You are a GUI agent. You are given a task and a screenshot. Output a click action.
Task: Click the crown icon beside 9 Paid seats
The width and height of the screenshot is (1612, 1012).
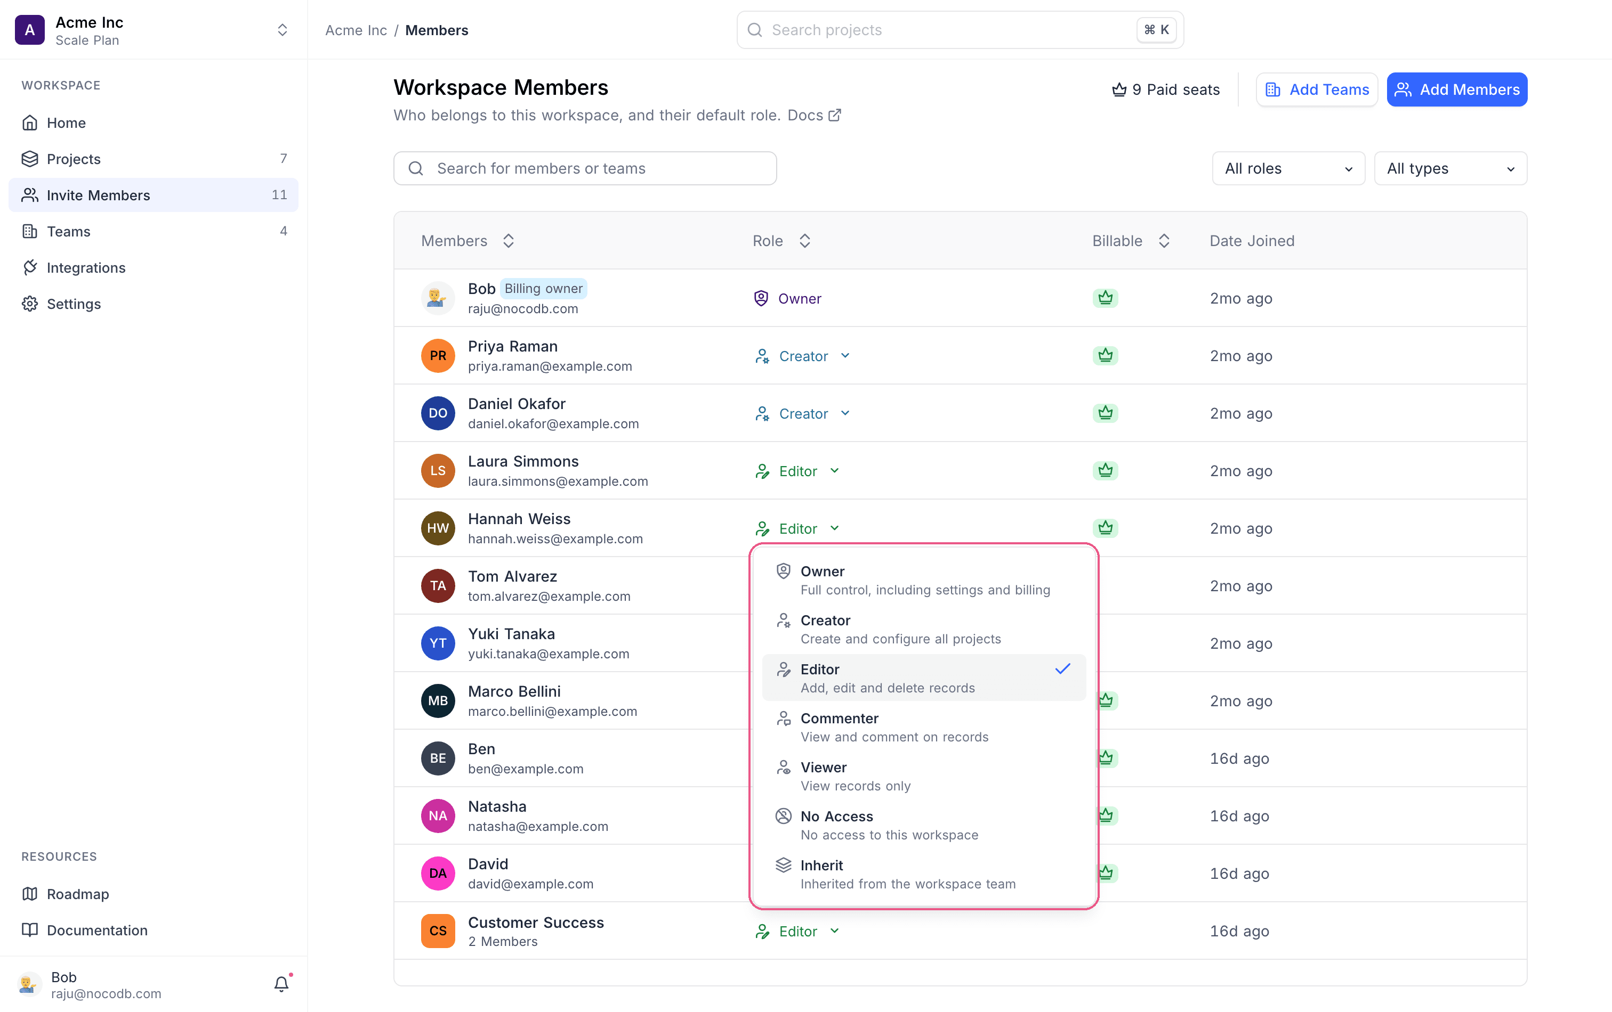click(1119, 89)
